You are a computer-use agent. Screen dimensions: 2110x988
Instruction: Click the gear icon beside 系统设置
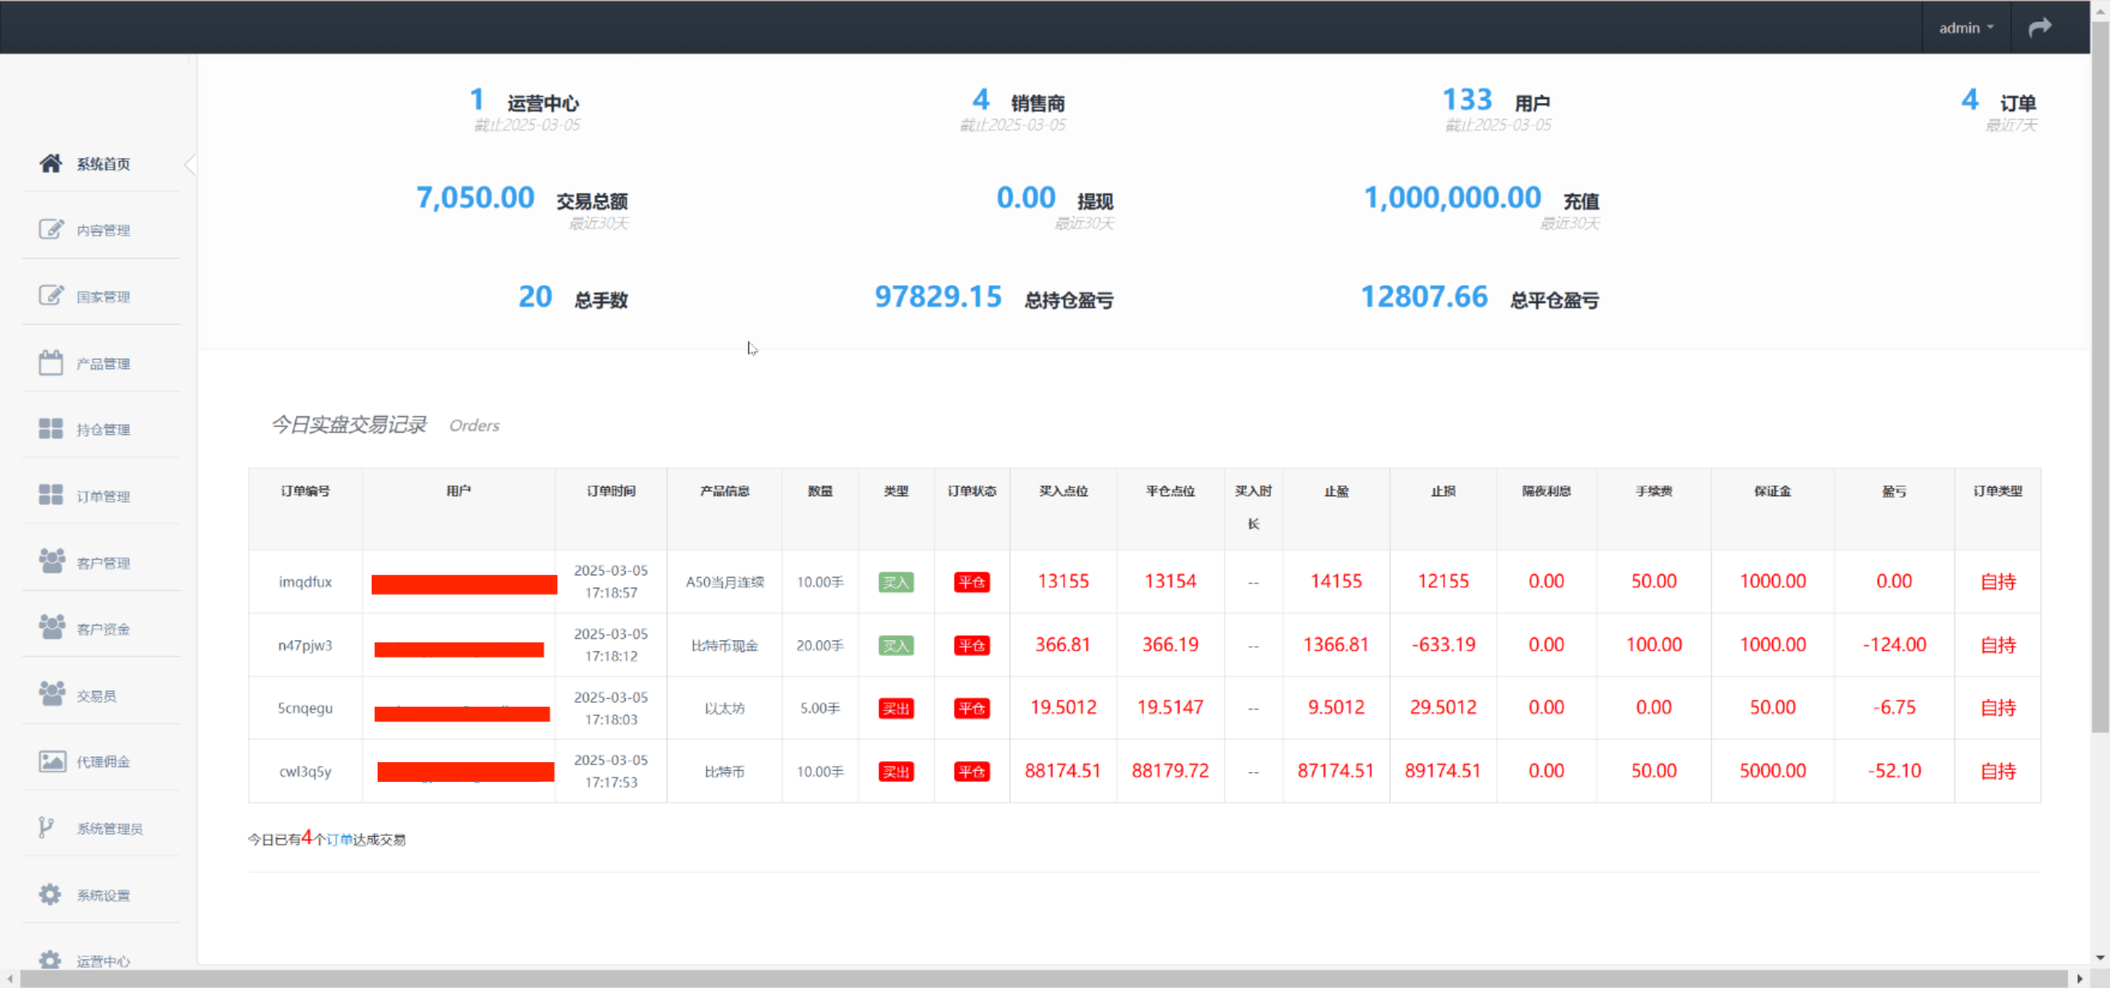50,894
